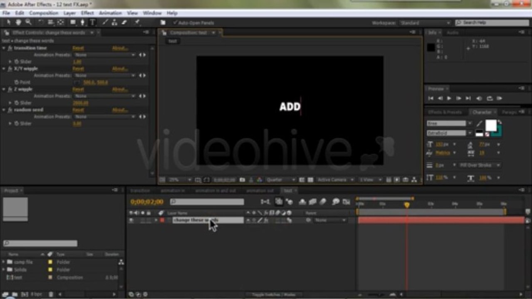Select the Rotation tool
This screenshot has width=532, height=299.
41,22
